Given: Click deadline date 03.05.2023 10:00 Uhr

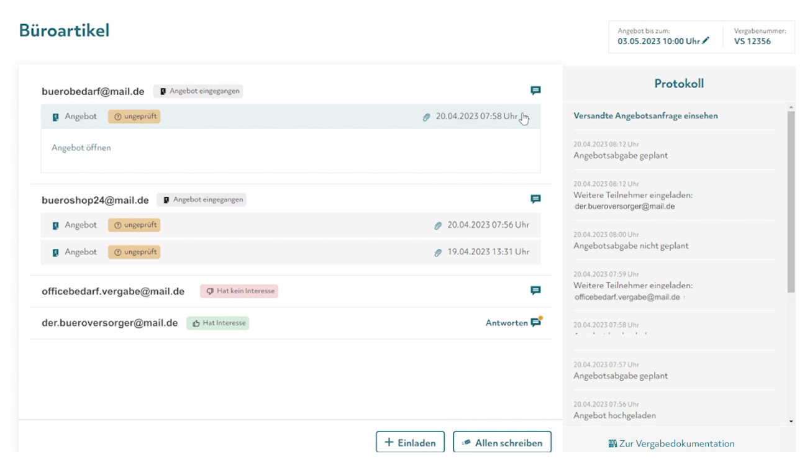Looking at the screenshot, I should point(658,42).
